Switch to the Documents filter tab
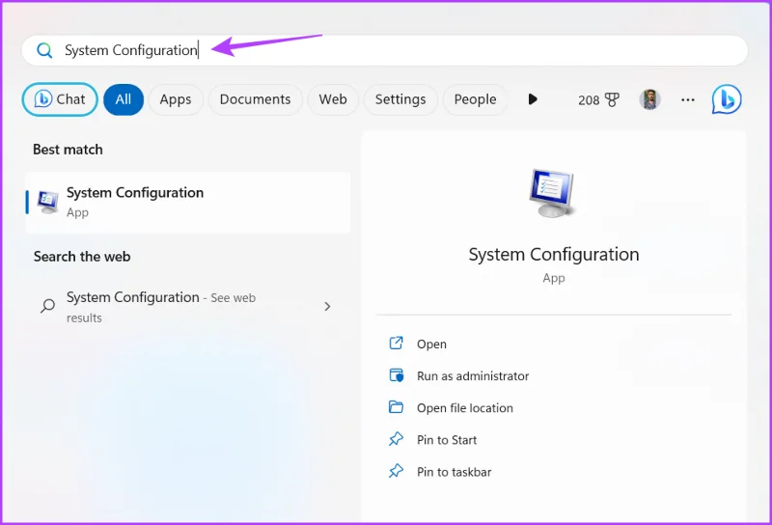 [255, 99]
